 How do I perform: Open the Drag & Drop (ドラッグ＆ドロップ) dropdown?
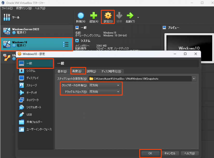[105, 92]
